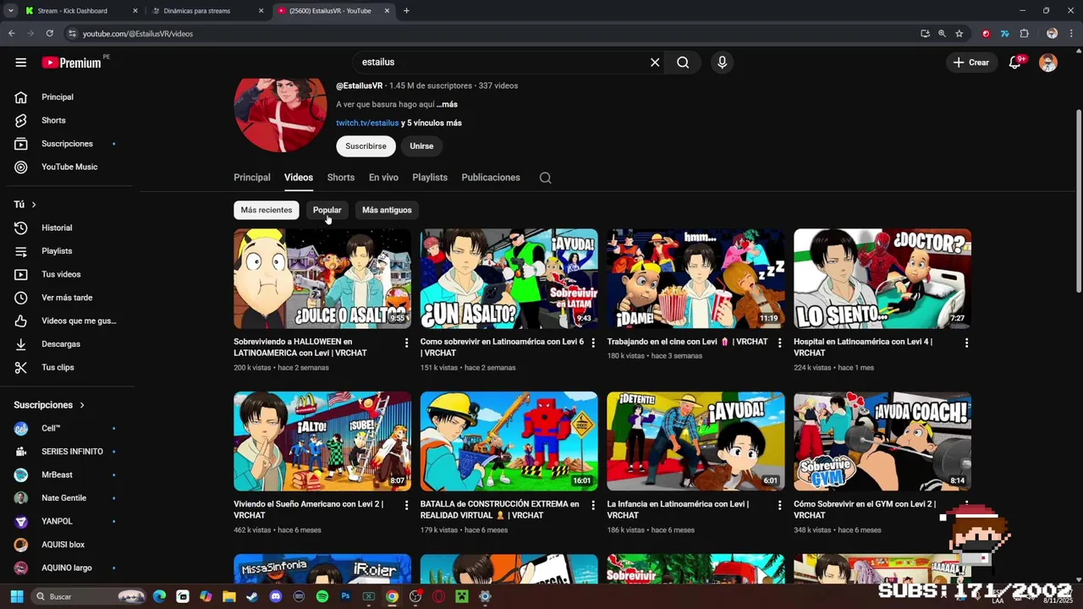Open Chrome extensions puzzle icon
Image resolution: width=1083 pixels, height=609 pixels.
pyautogui.click(x=1025, y=34)
